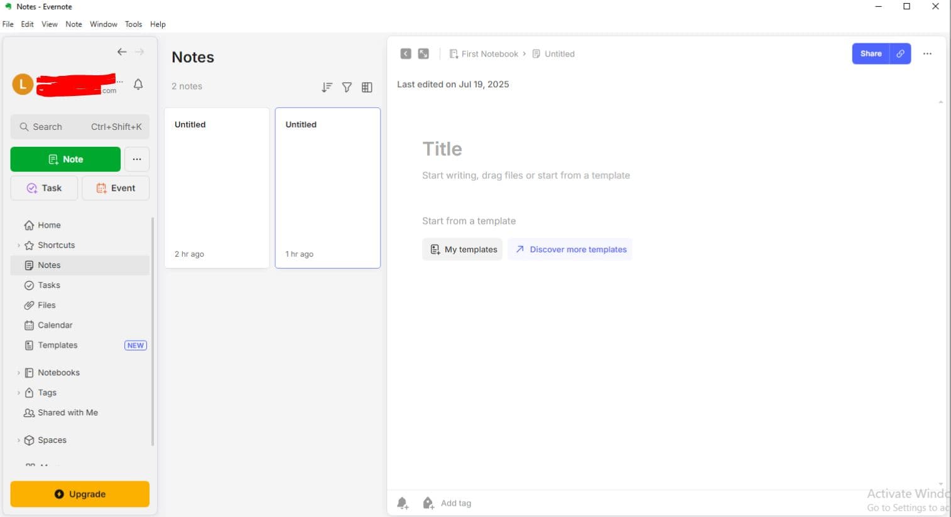This screenshot has height=517, width=951.
Task: Click the Title field in the note editor
Action: click(442, 149)
